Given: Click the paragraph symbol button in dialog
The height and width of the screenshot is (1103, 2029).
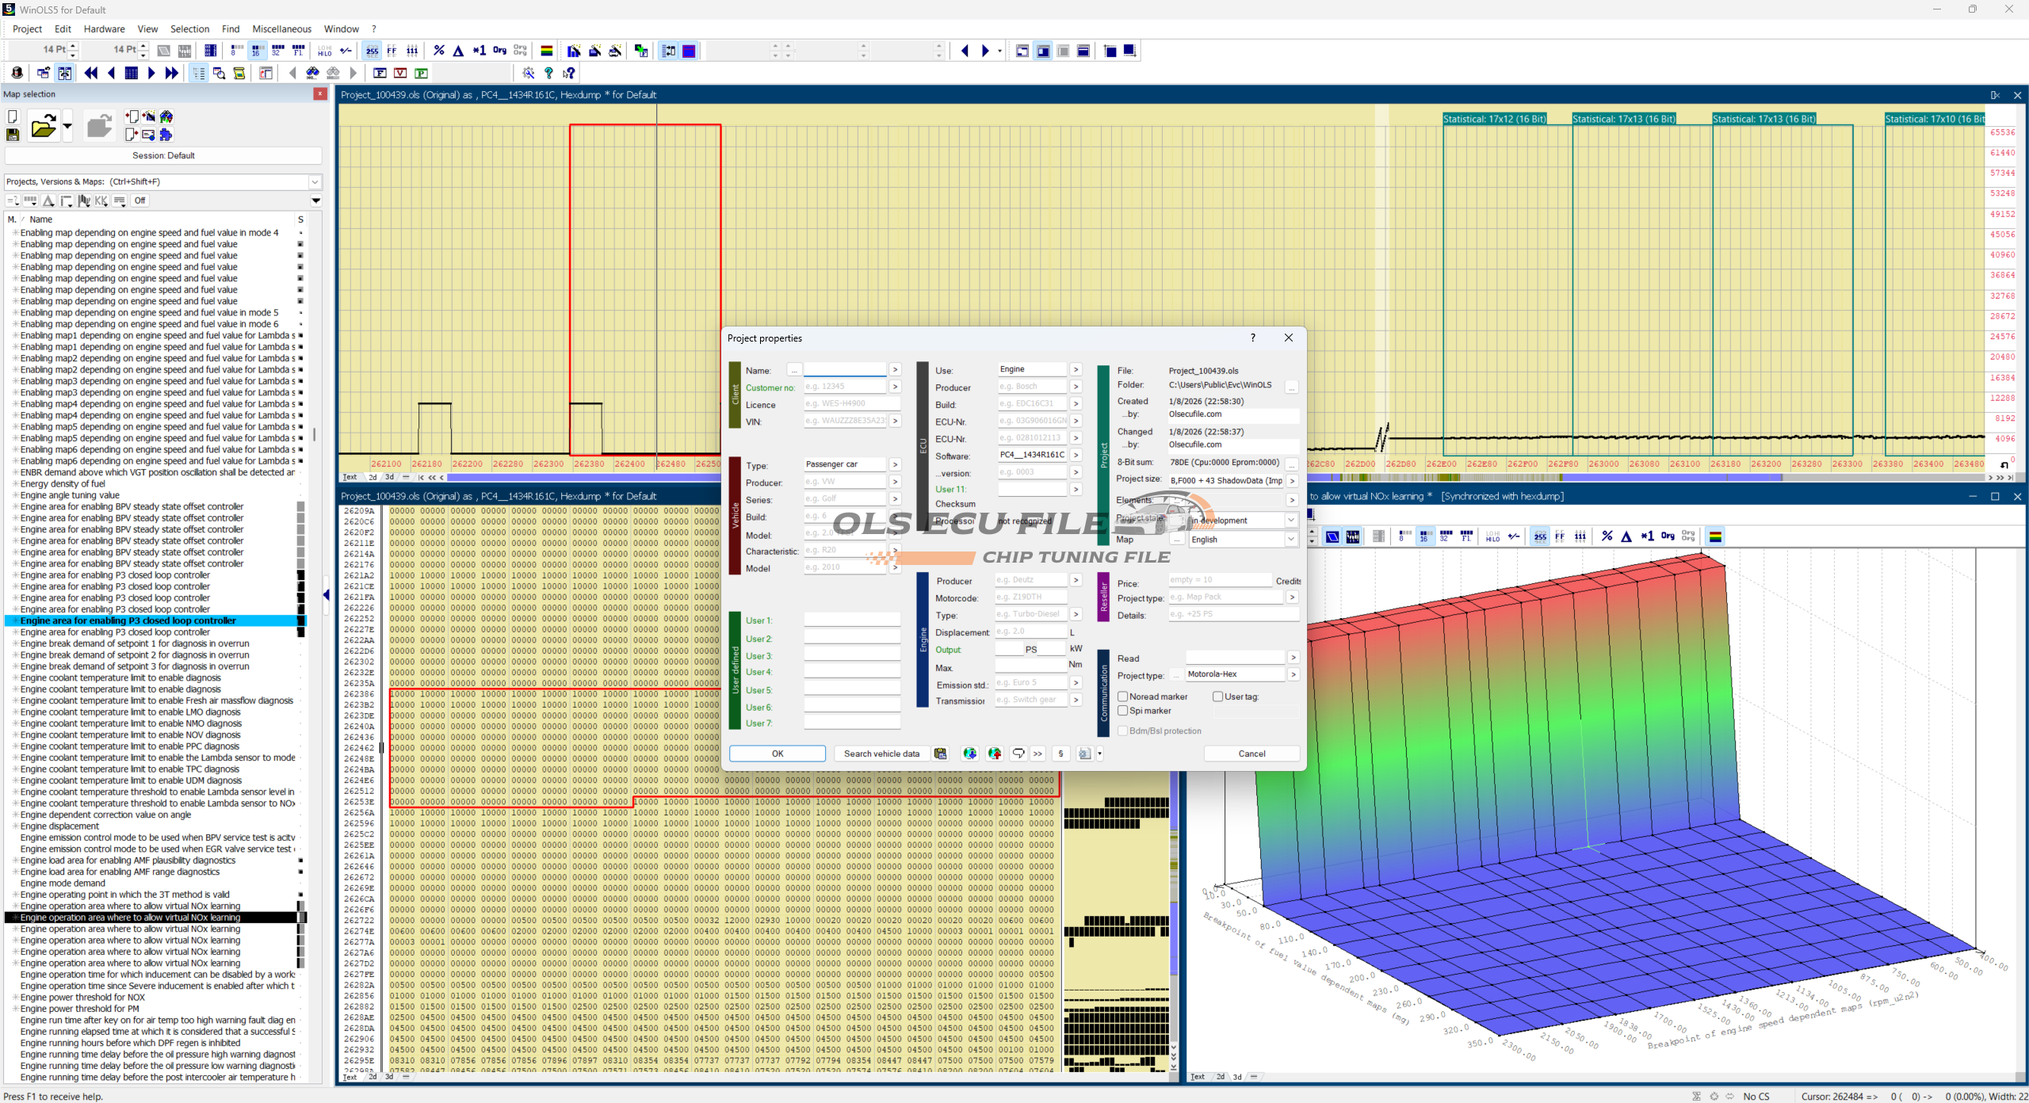Looking at the screenshot, I should (1060, 754).
